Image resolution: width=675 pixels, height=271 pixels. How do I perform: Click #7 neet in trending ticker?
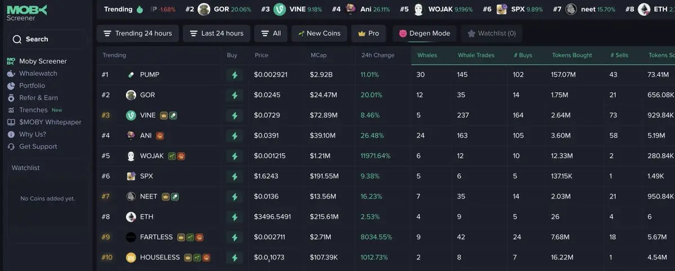coord(584,10)
